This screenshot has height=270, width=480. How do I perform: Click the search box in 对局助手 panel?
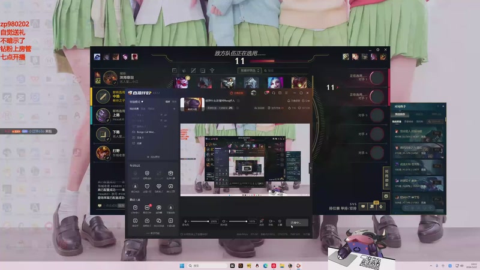coord(436,122)
